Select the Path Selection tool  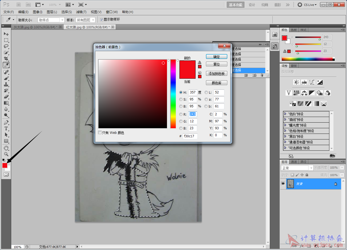coord(6,135)
